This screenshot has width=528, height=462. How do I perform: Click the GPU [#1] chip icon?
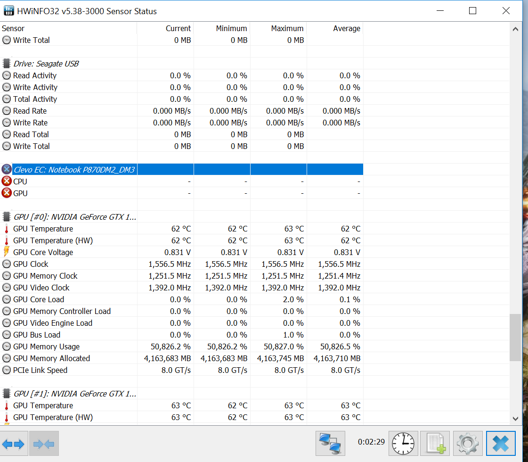click(x=7, y=394)
